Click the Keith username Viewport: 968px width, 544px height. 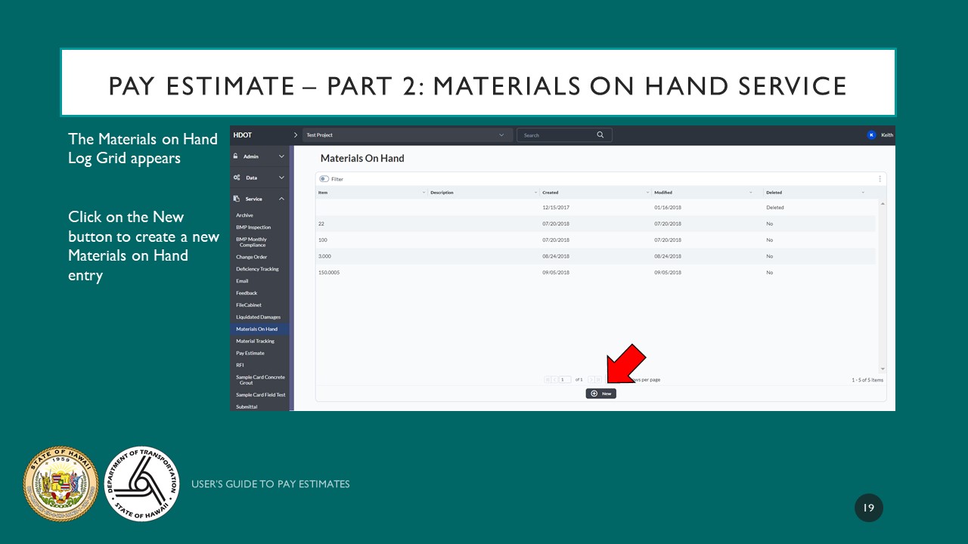(x=887, y=135)
